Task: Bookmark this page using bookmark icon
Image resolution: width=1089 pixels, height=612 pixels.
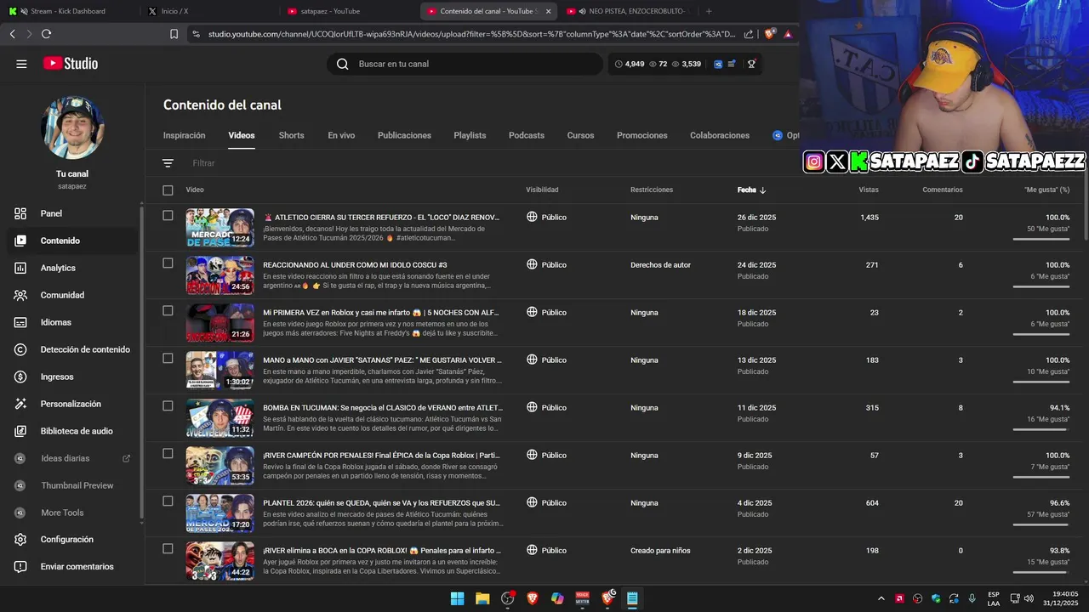Action: tap(174, 34)
